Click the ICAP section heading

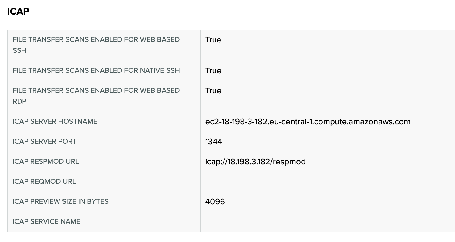click(x=18, y=12)
